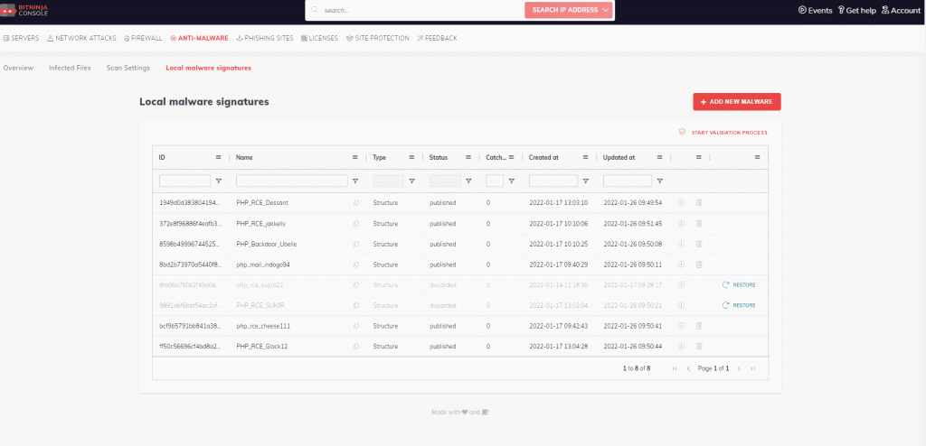Image resolution: width=926 pixels, height=446 pixels.
Task: Open the Firewall menu item
Action: pyautogui.click(x=144, y=38)
